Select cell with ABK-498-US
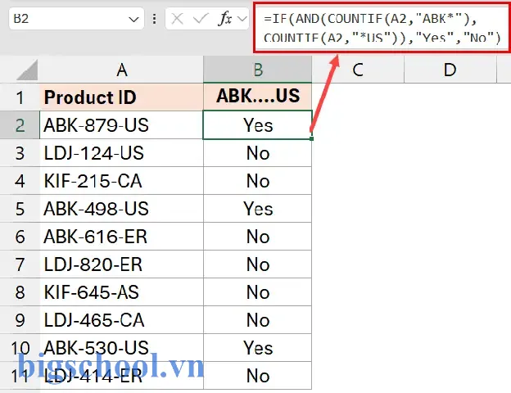Viewport: 511px width, 393px height. point(121,209)
